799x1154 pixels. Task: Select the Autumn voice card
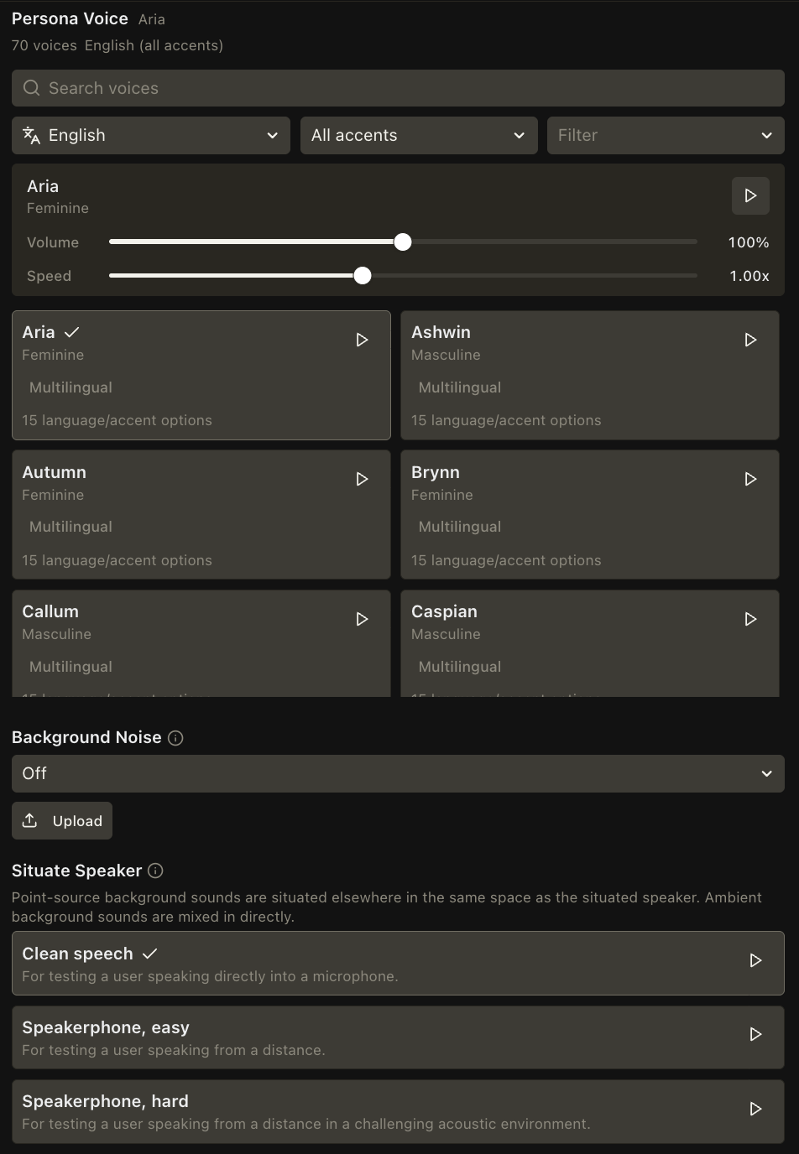click(201, 514)
